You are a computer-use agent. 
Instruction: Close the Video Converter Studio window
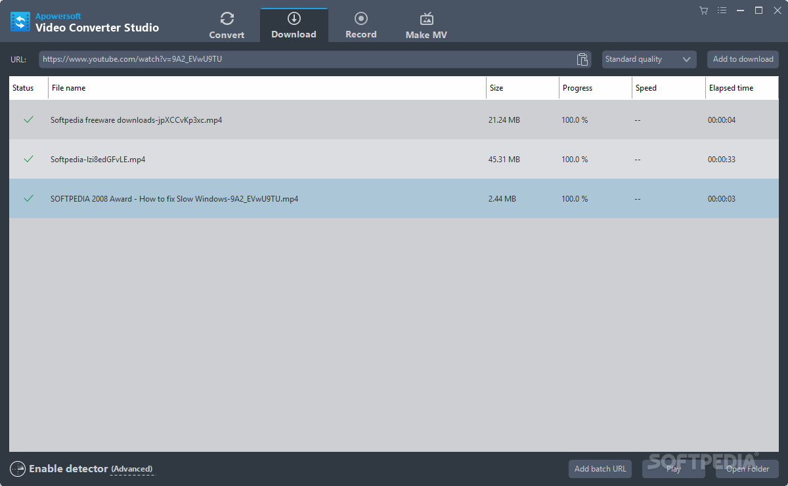776,11
